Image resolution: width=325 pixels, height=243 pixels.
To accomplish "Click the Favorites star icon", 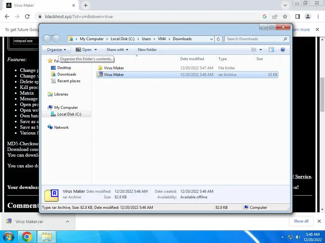I will [x=50, y=61].
